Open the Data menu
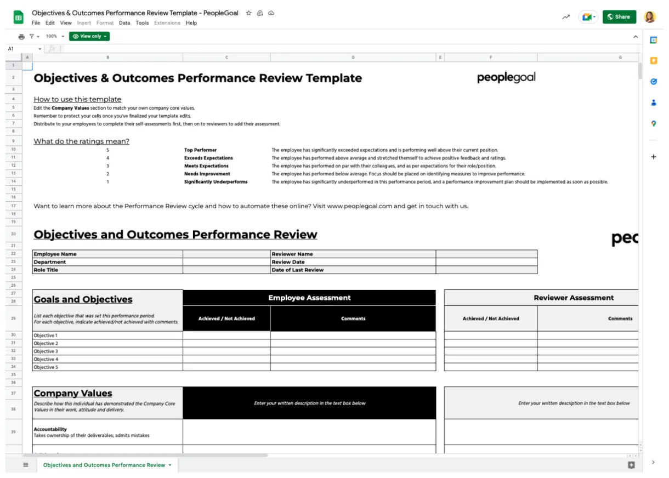669x478 pixels. (x=124, y=23)
